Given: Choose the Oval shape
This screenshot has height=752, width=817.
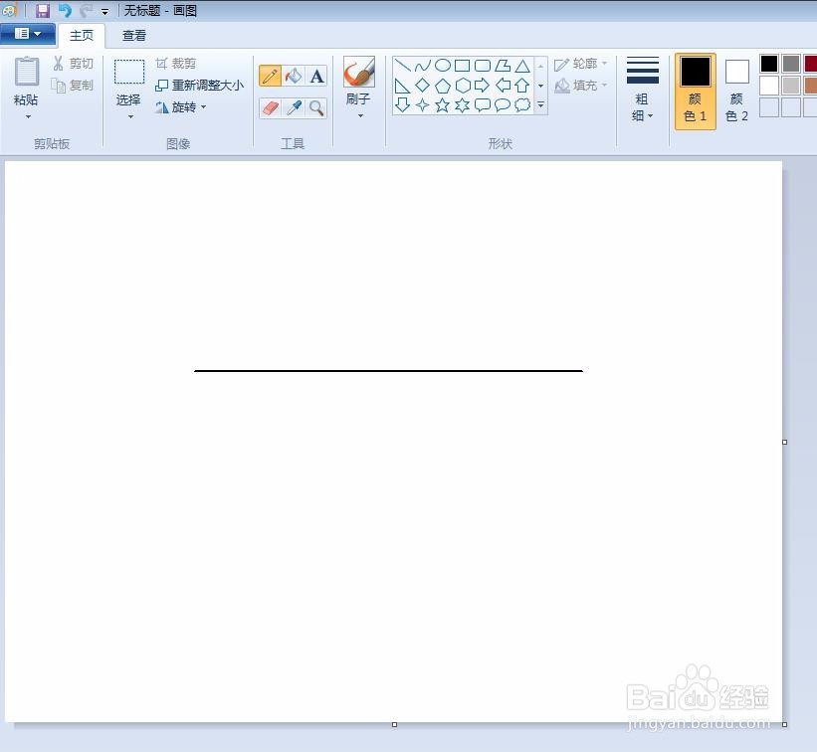Looking at the screenshot, I should pyautogui.click(x=443, y=66).
